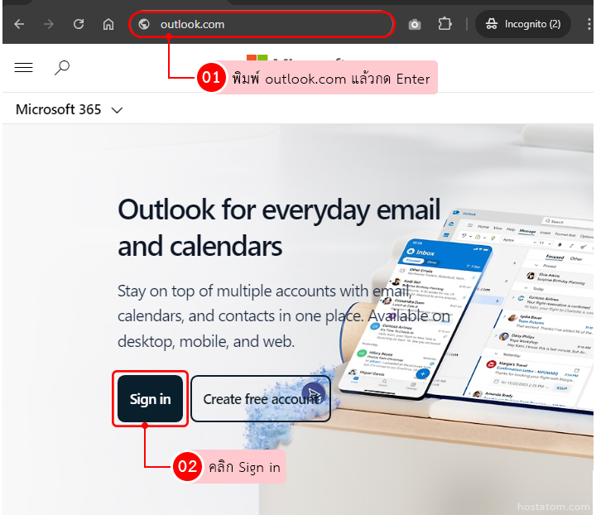
Task: Open the browser three-dot menu
Action: 589,24
